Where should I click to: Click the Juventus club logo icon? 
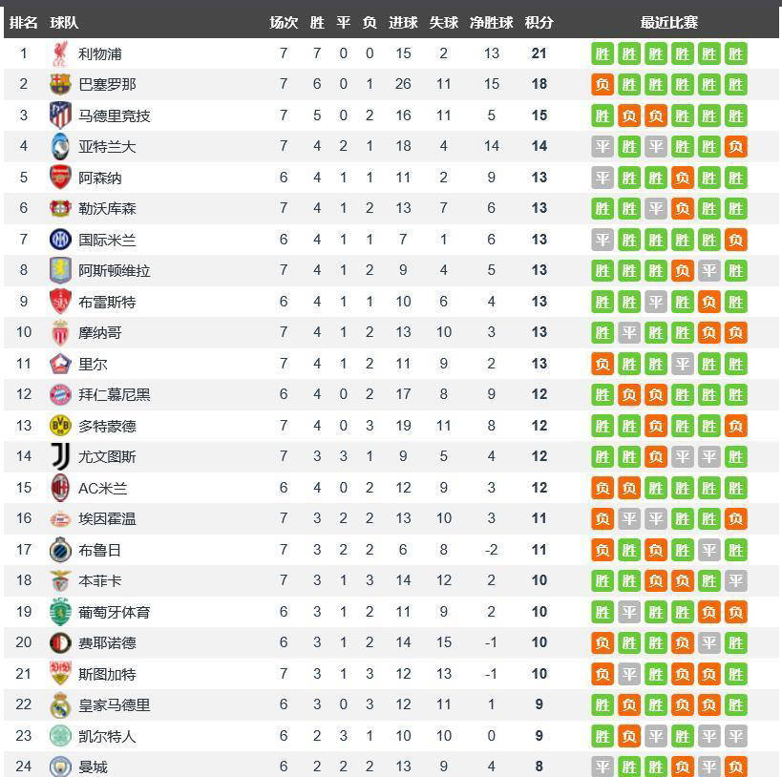[x=60, y=457]
